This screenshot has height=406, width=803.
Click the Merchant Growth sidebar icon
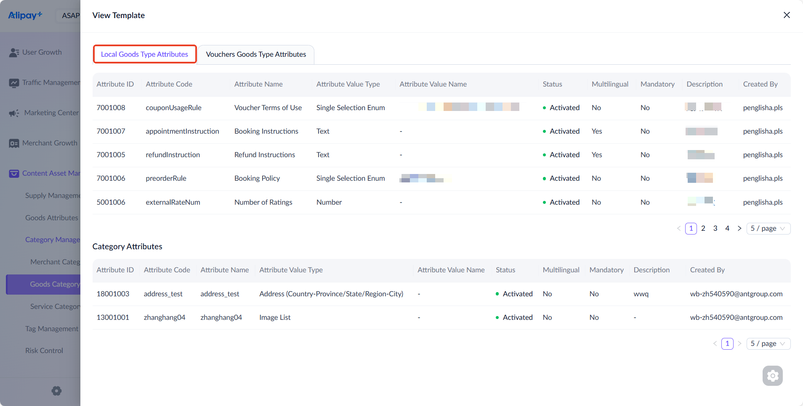(x=14, y=143)
